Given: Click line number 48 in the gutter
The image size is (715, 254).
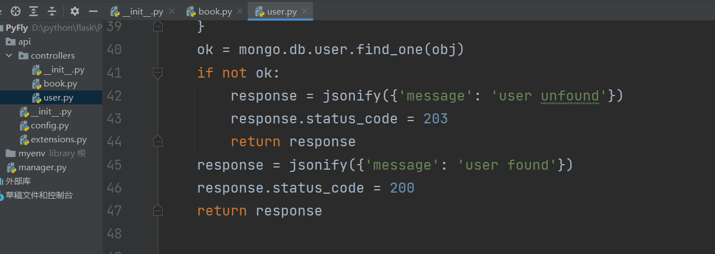Looking at the screenshot, I should click(x=113, y=234).
